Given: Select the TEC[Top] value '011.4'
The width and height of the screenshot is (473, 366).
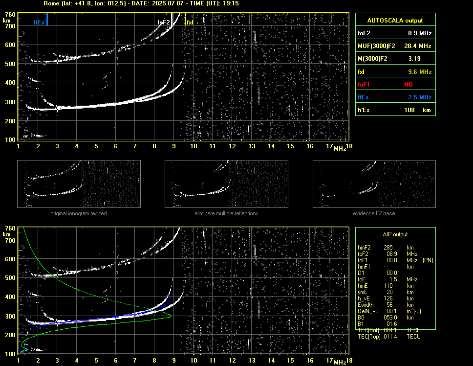Looking at the screenshot, I should 390,337.
